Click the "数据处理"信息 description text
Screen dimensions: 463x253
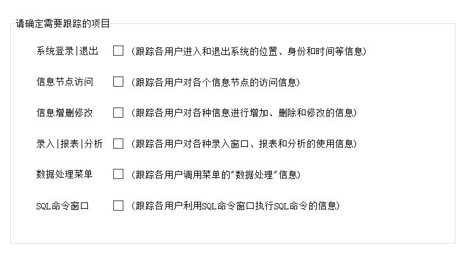(x=216, y=174)
